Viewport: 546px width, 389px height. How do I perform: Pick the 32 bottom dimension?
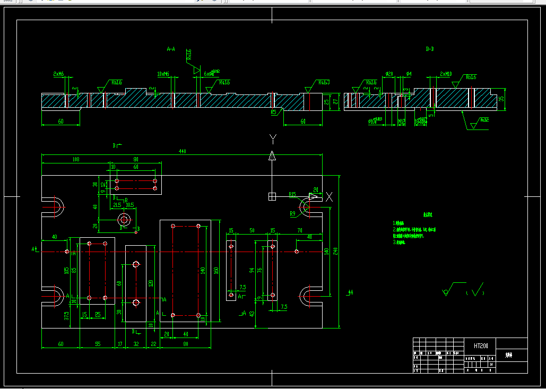coord(136,344)
